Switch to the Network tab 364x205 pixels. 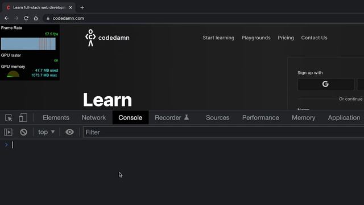click(x=93, y=118)
